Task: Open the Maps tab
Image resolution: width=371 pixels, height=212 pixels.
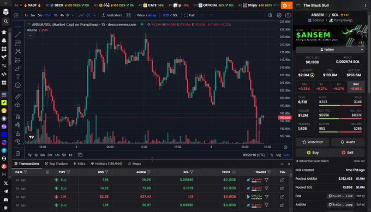Action: [134, 164]
